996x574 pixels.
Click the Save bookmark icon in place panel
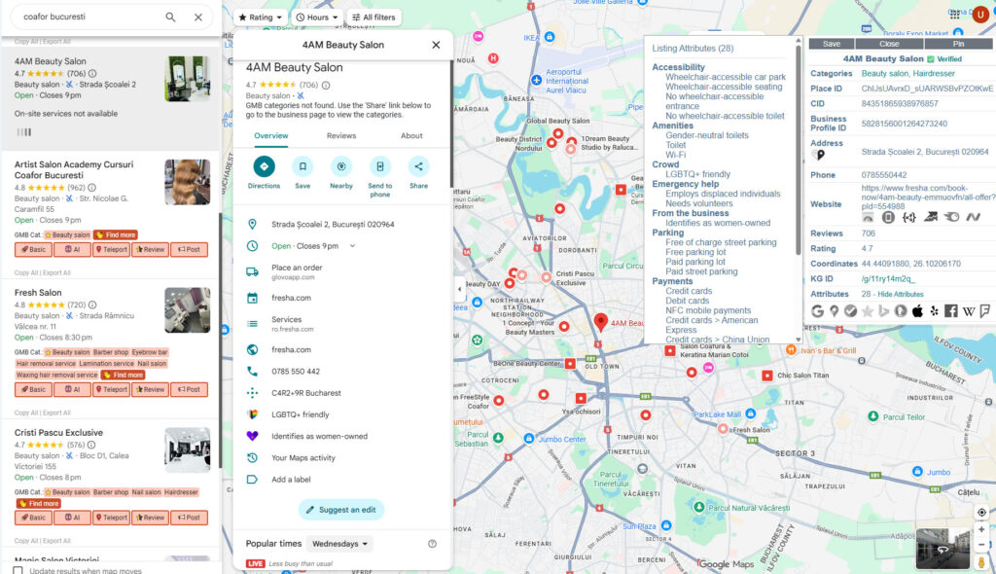(x=302, y=166)
